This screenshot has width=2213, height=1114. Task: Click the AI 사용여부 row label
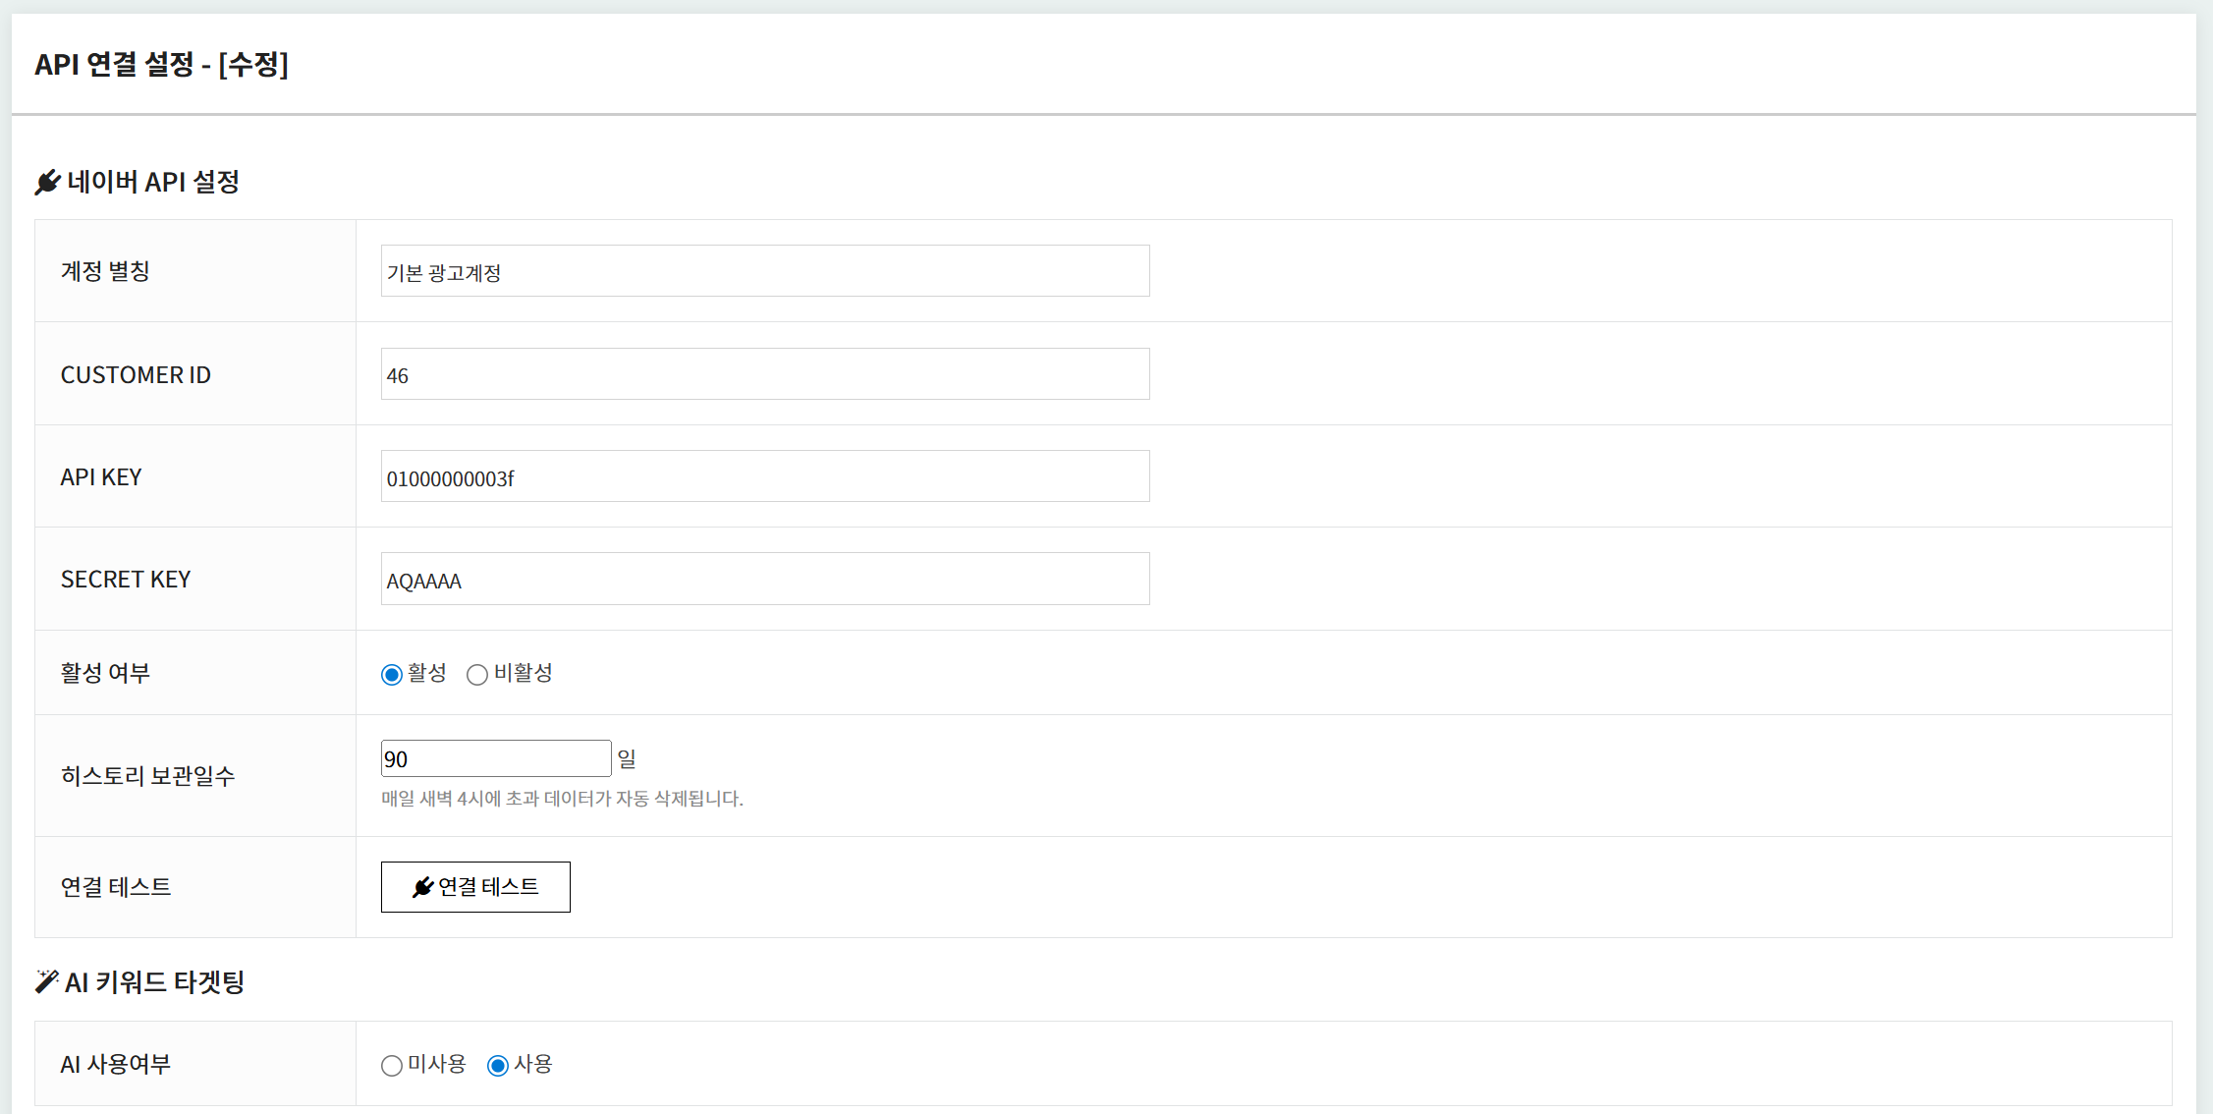(x=116, y=1064)
